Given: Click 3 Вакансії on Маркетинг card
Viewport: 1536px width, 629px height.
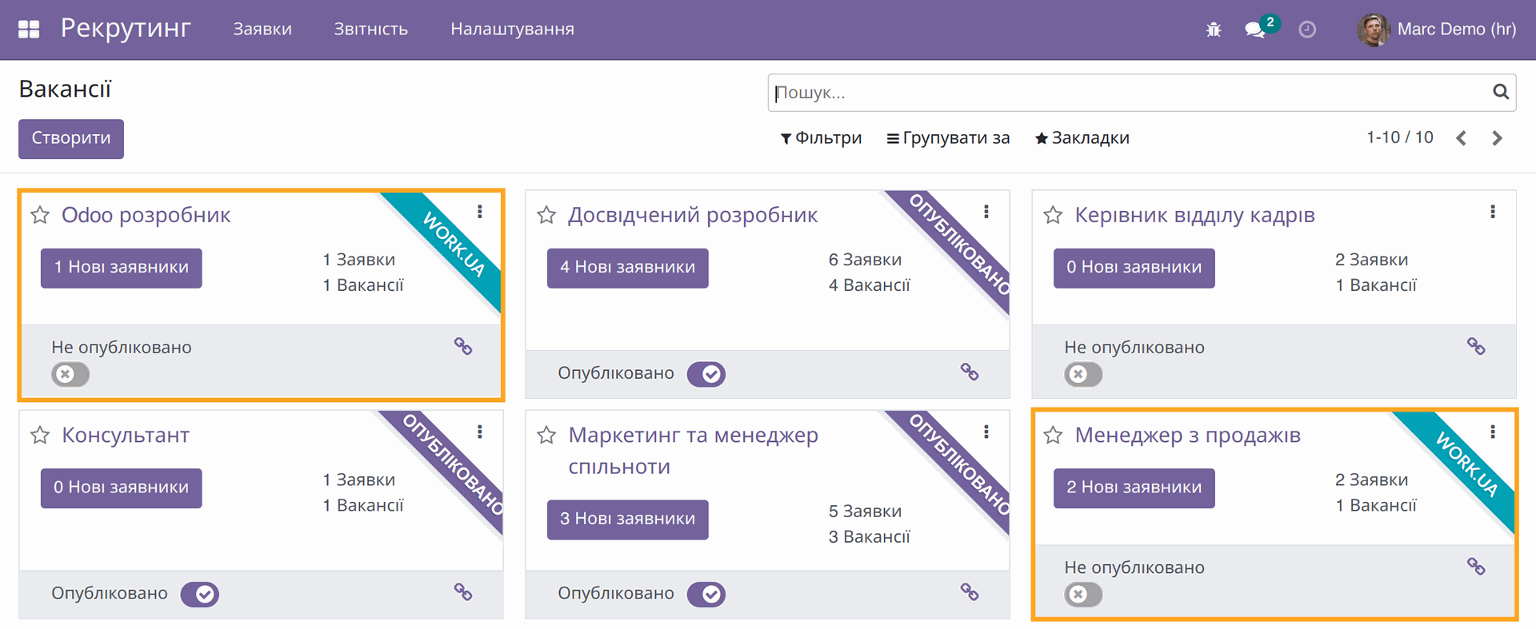Looking at the screenshot, I should click(x=870, y=537).
